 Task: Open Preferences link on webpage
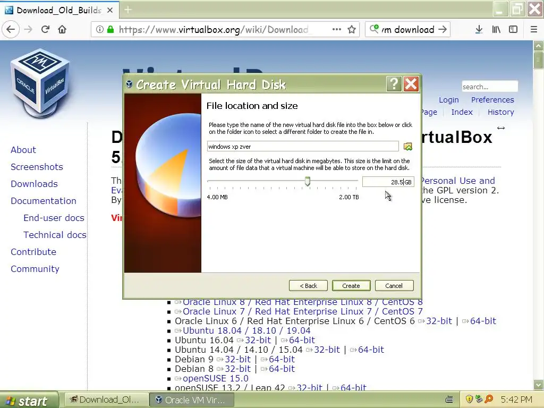[x=492, y=100]
